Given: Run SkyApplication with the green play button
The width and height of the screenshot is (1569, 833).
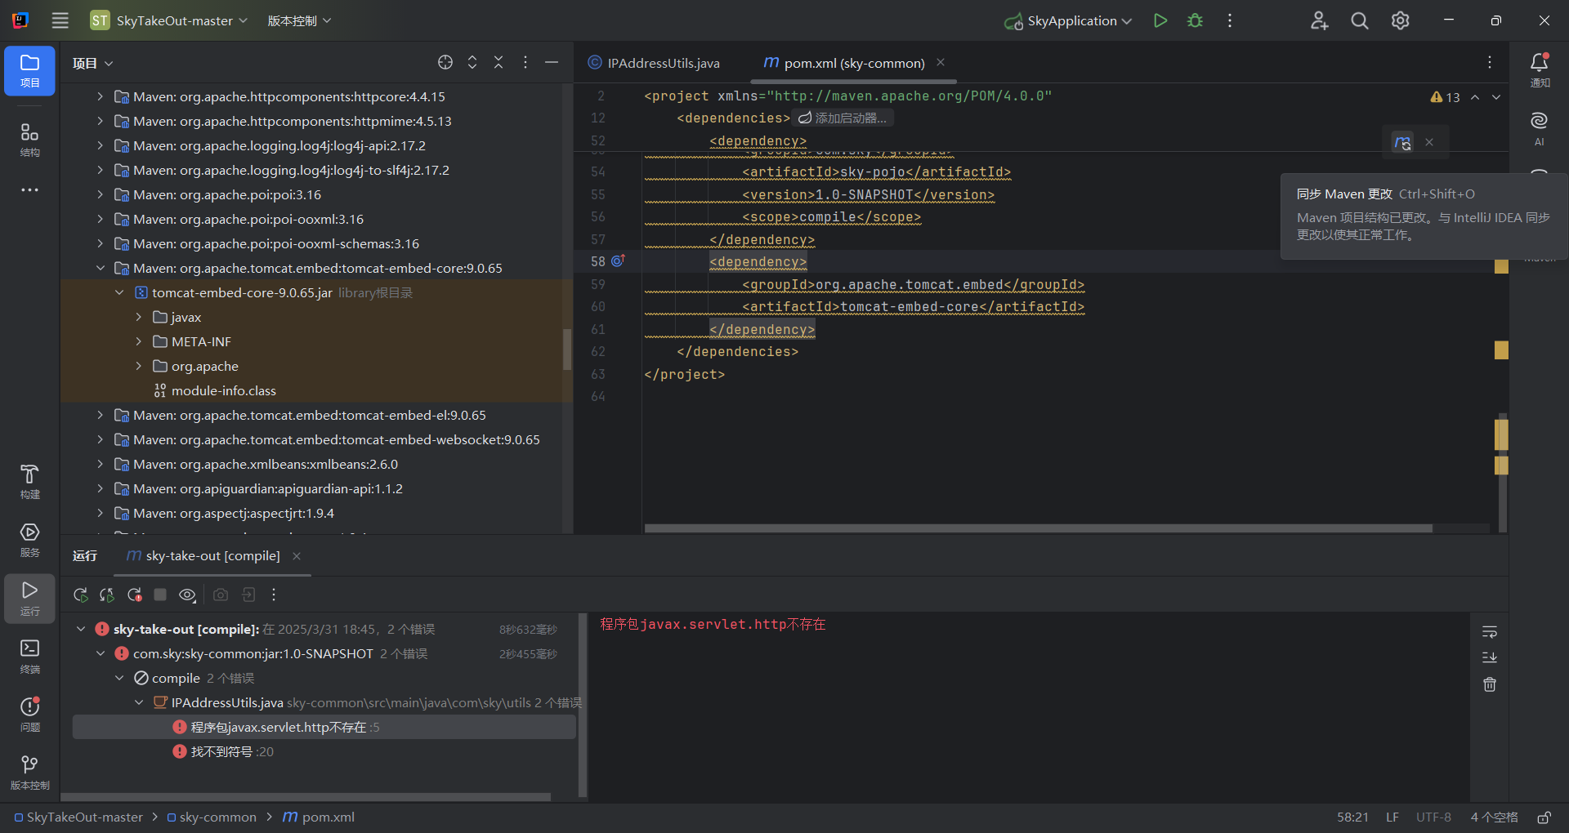Looking at the screenshot, I should 1160,20.
